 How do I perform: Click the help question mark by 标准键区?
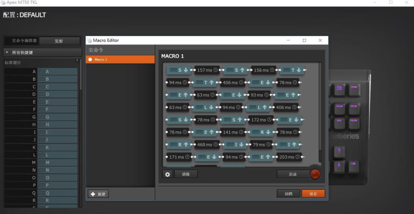tap(77, 61)
